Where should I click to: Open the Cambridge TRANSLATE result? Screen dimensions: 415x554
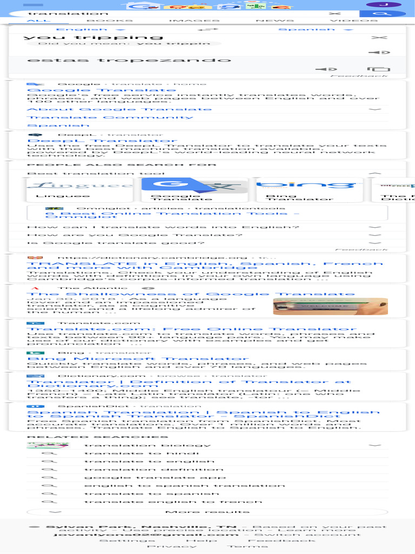205,265
